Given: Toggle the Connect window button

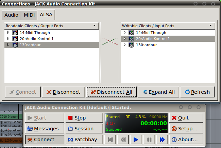Looking at the screenshot, I should point(44,140).
